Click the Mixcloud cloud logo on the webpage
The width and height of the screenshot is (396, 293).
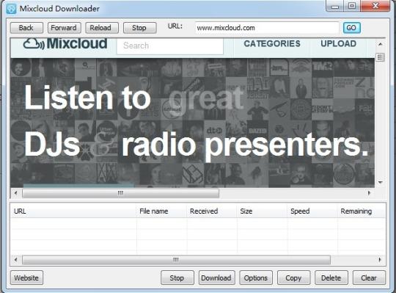(65, 44)
